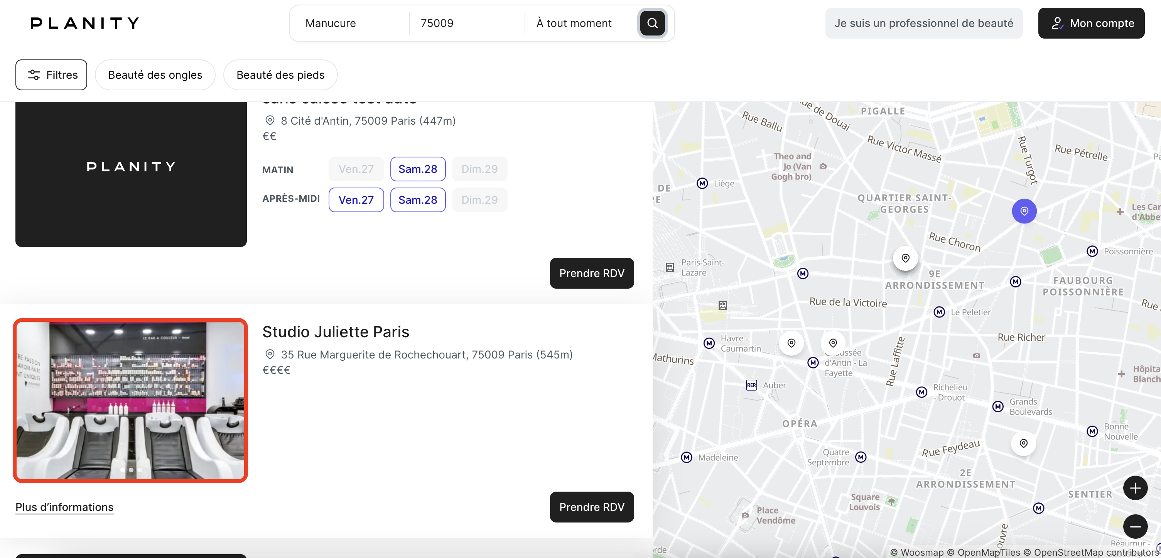This screenshot has width=1161, height=558.
Task: Open the Studio Juliette Paris title
Action: (x=336, y=332)
